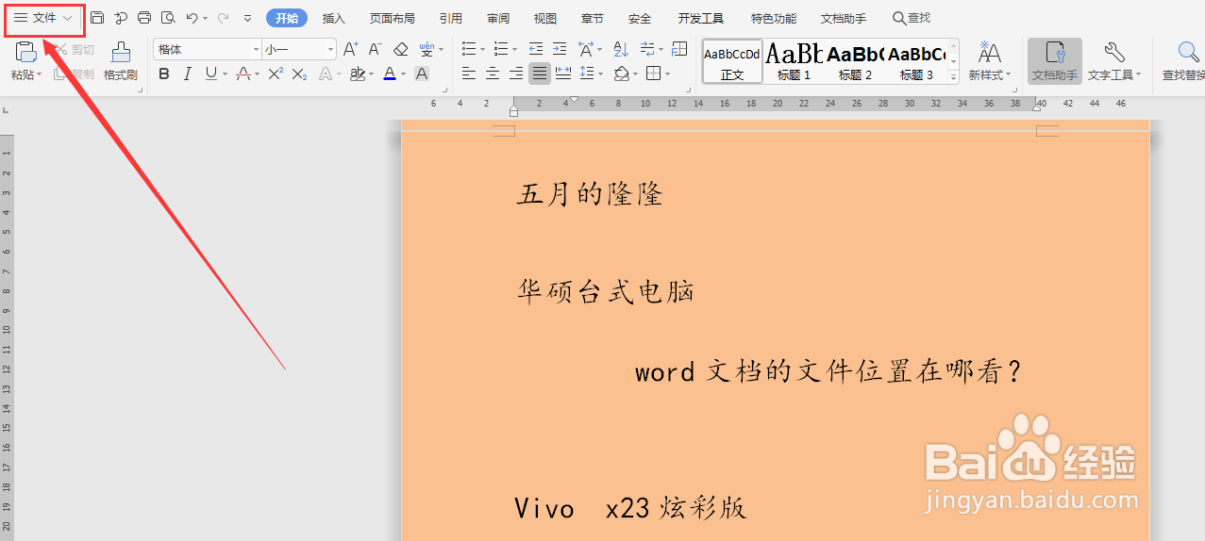Viewport: 1205px width, 541px height.
Task: Decrease font size with A- icon
Action: coord(376,49)
